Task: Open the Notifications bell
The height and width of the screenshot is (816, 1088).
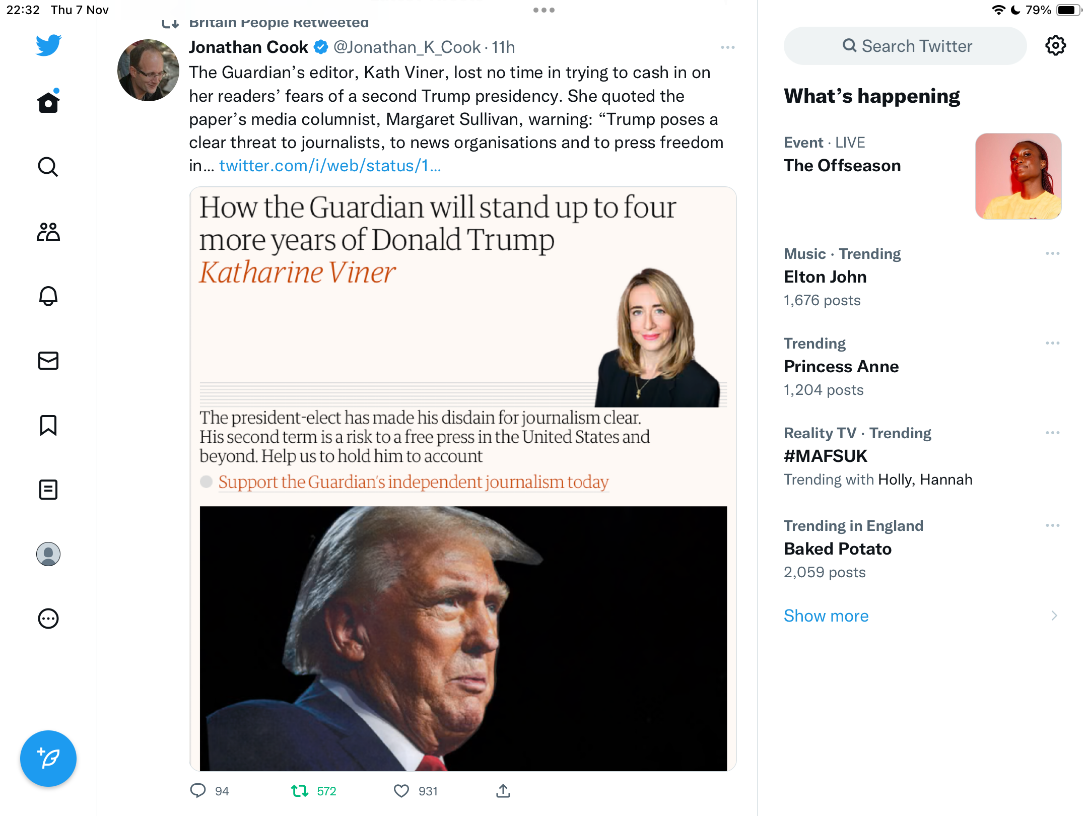Action: click(x=48, y=296)
